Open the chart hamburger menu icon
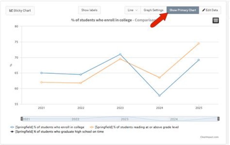This screenshot has width=230, height=145. 216,20
